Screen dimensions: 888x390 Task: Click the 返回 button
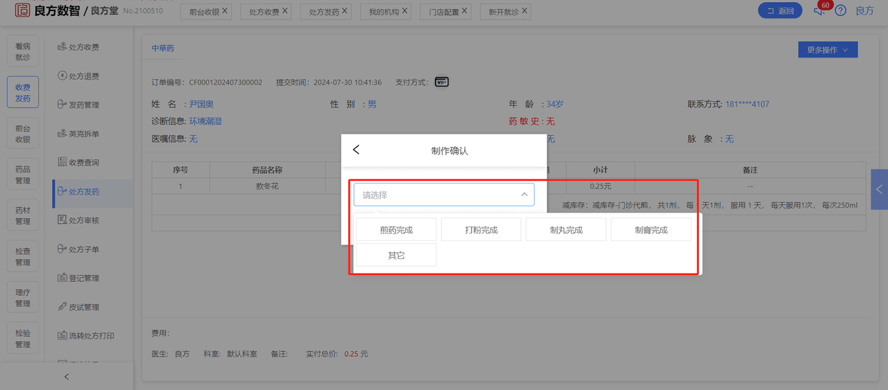pyautogui.click(x=780, y=10)
